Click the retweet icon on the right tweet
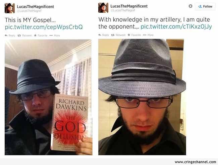 (113, 35)
